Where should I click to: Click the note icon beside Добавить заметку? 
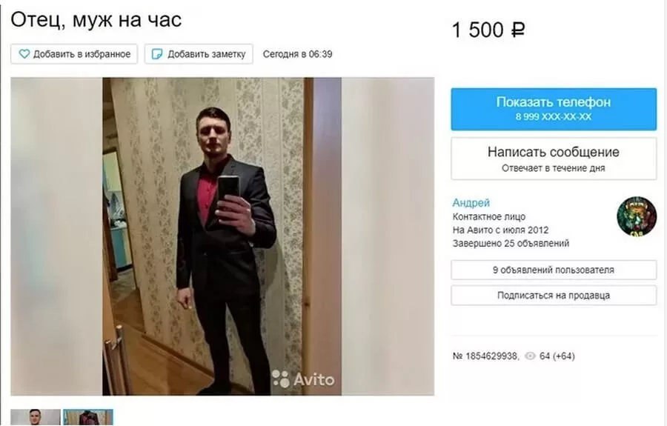click(x=157, y=54)
